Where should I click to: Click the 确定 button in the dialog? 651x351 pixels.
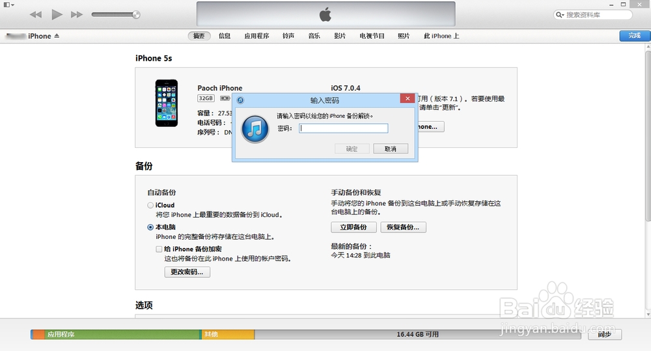(352, 148)
